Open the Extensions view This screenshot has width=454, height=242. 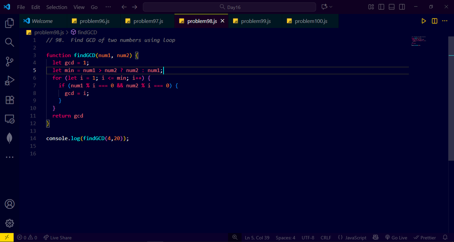(x=9, y=100)
